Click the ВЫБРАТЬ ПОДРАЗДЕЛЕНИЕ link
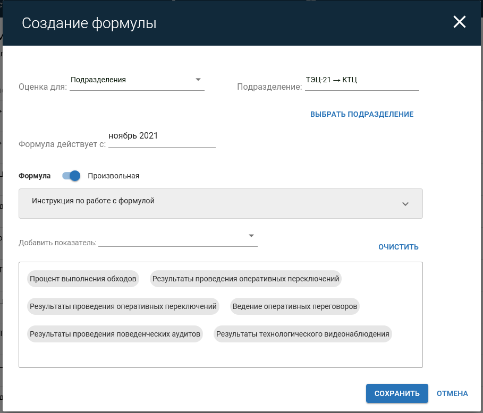 coord(362,114)
